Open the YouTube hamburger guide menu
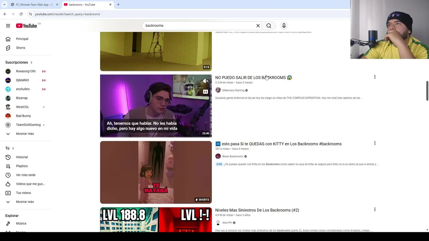429x241 pixels. [8, 26]
